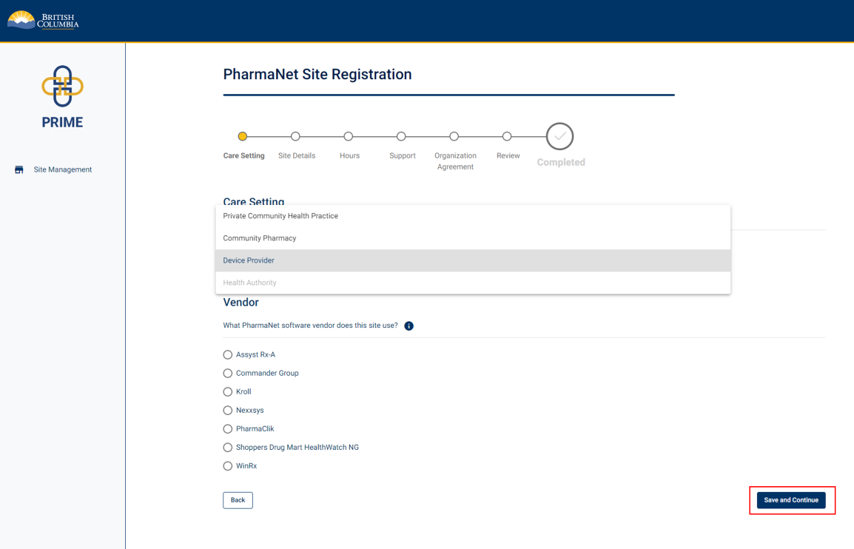Navigate to the Hours step
854x549 pixels.
pyautogui.click(x=349, y=136)
